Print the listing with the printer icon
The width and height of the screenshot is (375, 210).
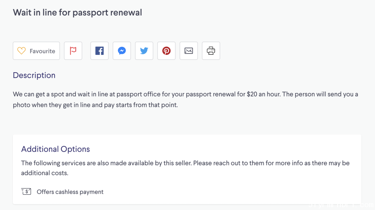[211, 51]
